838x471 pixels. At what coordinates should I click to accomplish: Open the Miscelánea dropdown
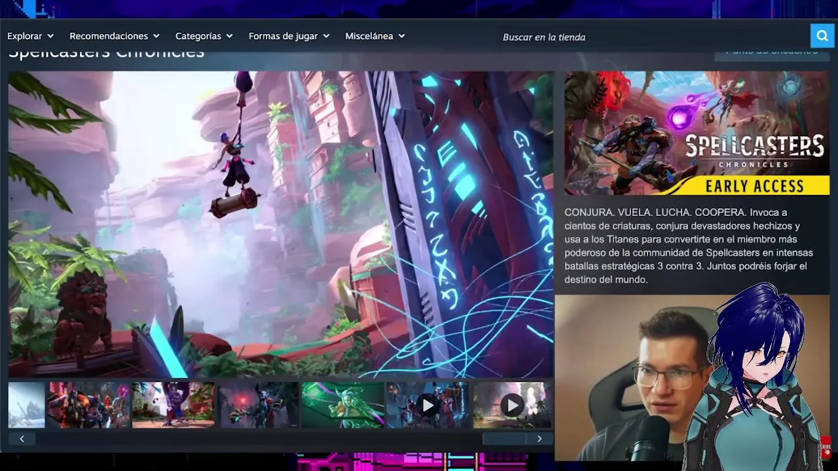(x=375, y=36)
